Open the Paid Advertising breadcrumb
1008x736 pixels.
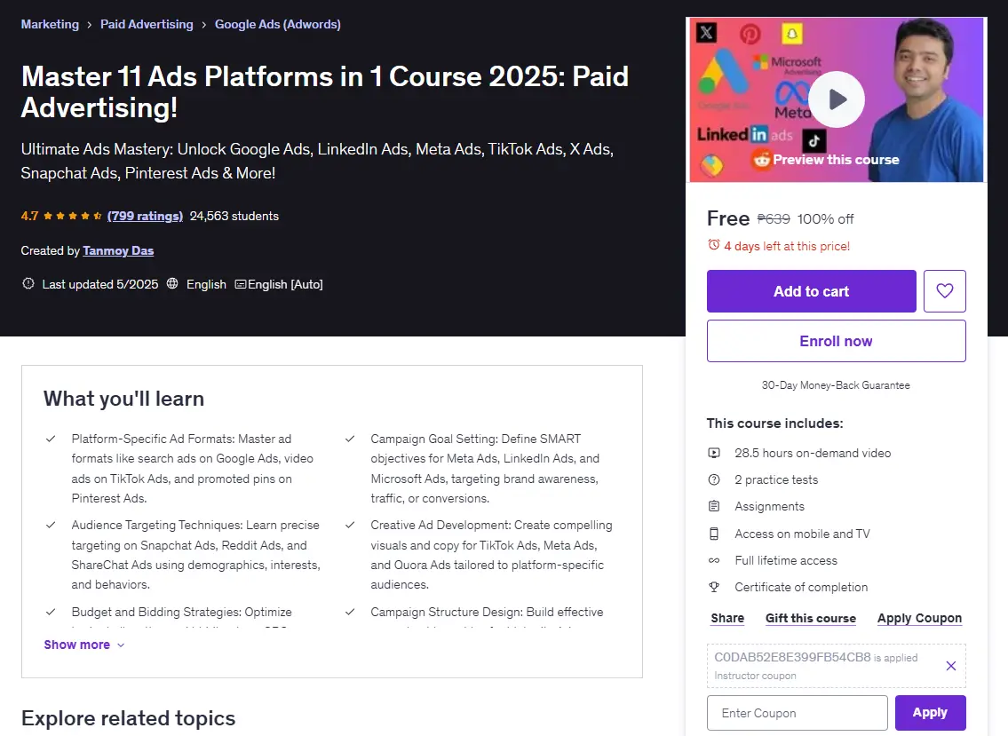(147, 25)
